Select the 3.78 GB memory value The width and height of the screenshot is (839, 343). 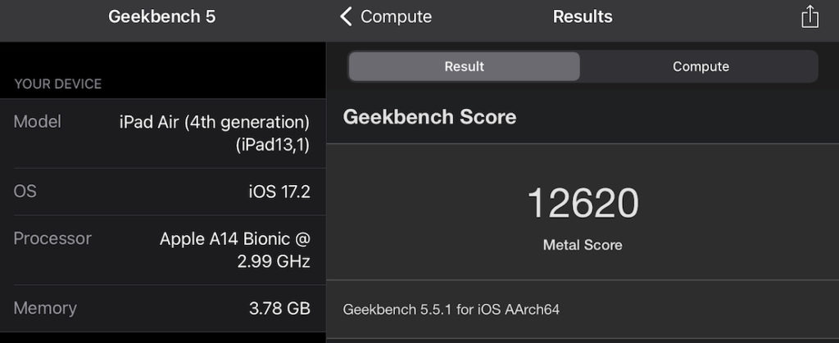coord(279,309)
